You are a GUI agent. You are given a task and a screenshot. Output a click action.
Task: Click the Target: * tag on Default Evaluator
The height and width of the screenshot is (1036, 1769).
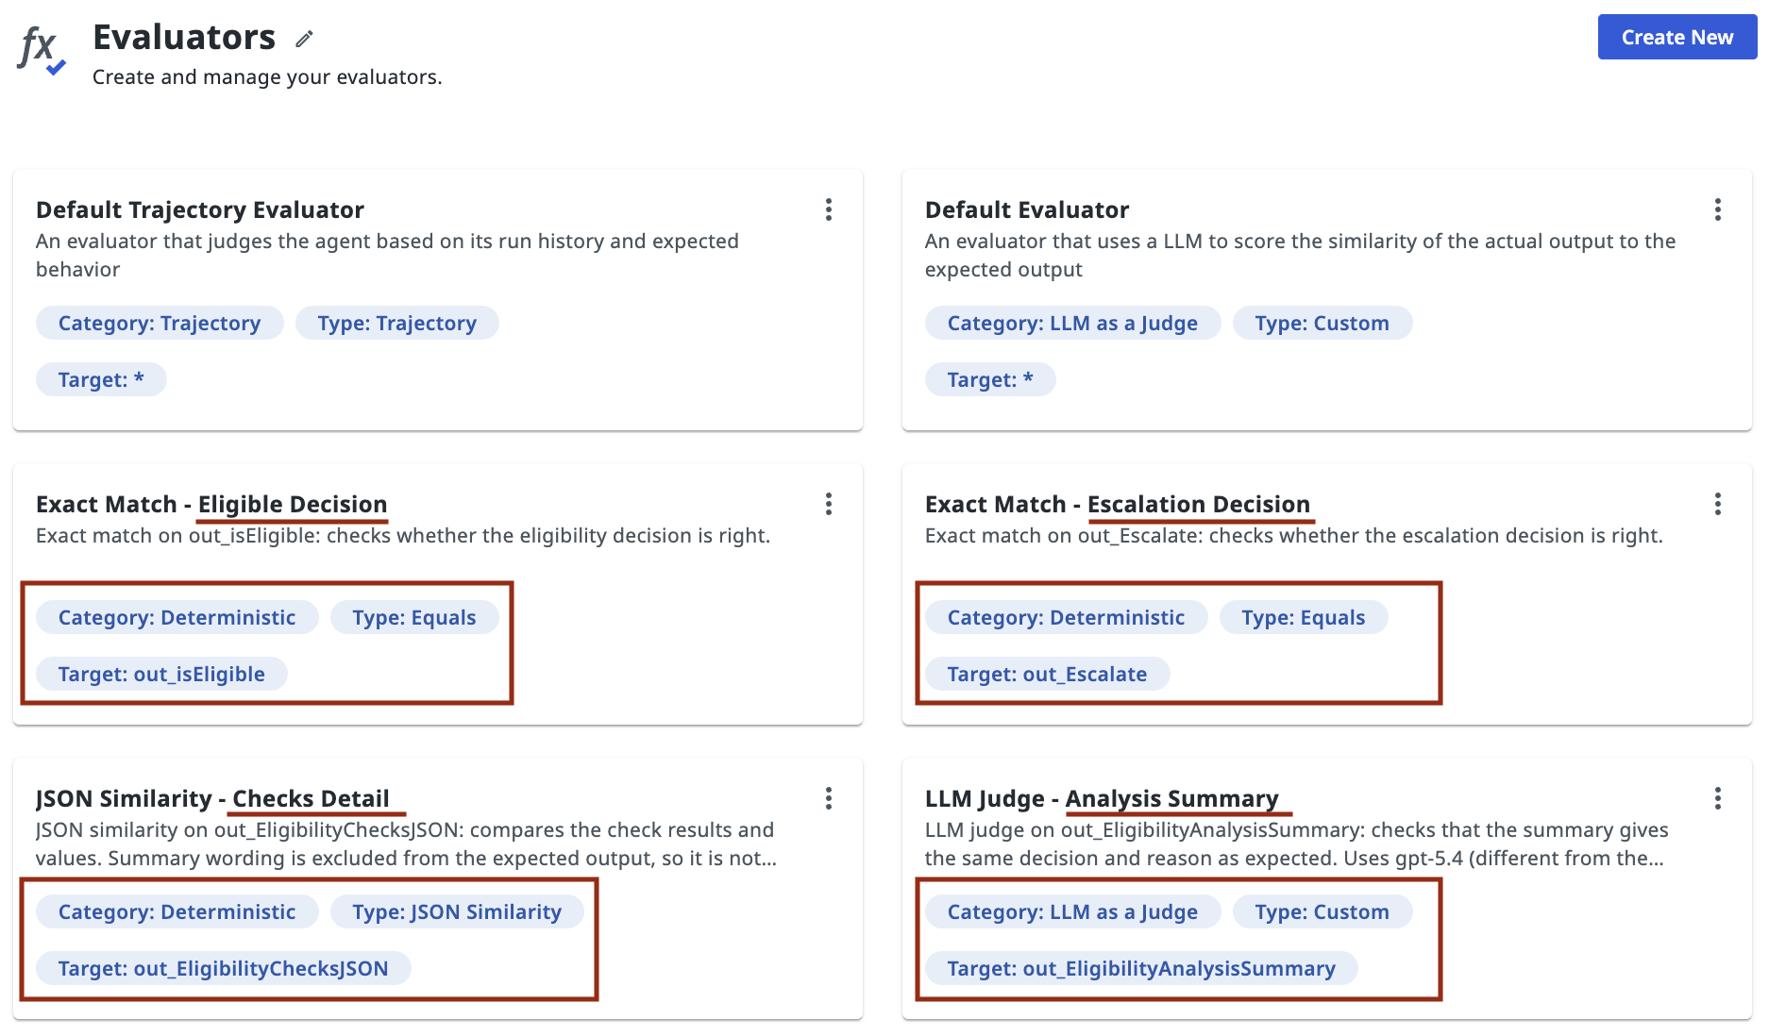coord(990,379)
